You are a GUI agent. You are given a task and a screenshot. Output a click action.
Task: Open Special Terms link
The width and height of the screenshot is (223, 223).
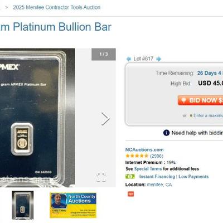148,169
